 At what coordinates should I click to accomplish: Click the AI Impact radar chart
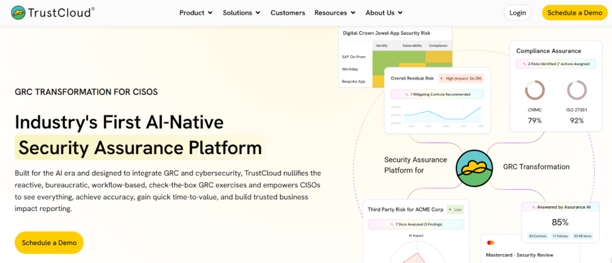tap(417, 253)
